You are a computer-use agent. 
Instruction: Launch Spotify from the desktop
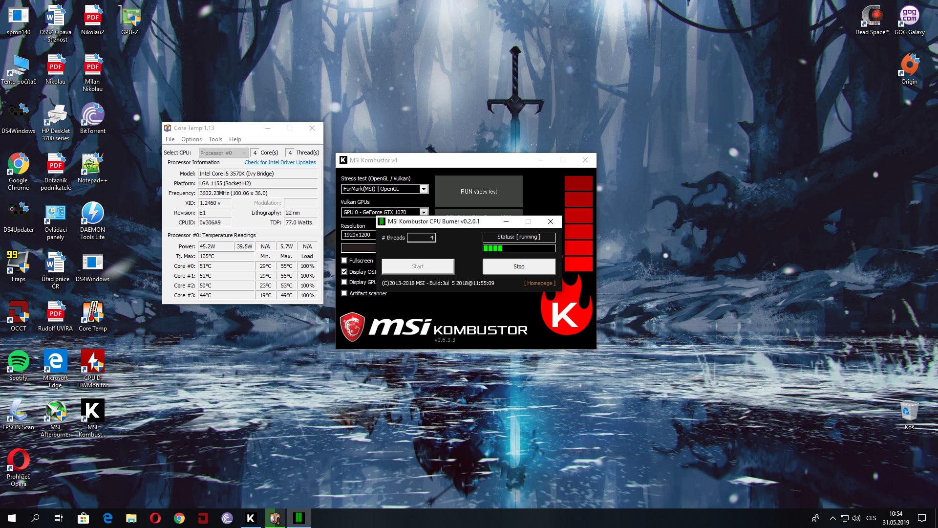point(19,366)
